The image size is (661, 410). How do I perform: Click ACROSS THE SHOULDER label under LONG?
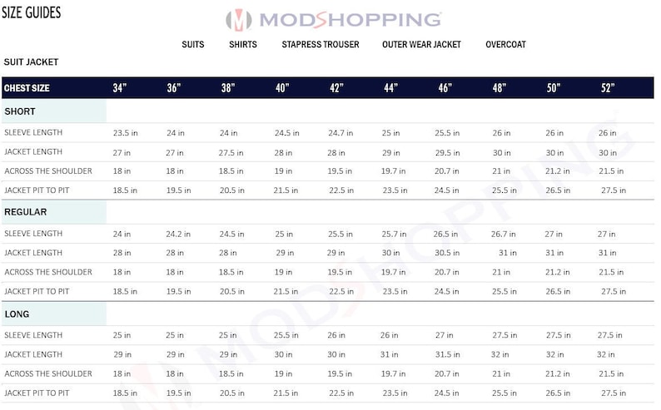tap(48, 373)
